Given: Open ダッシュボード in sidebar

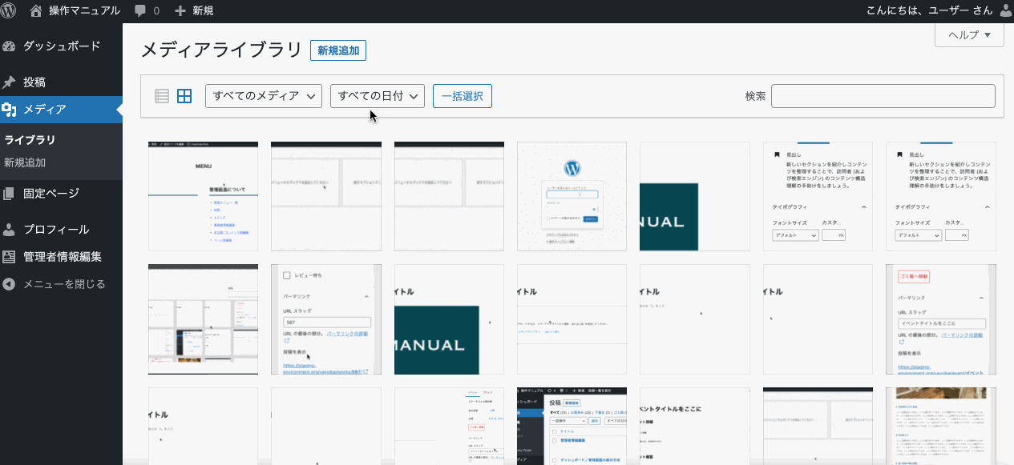Looking at the screenshot, I should point(61,46).
